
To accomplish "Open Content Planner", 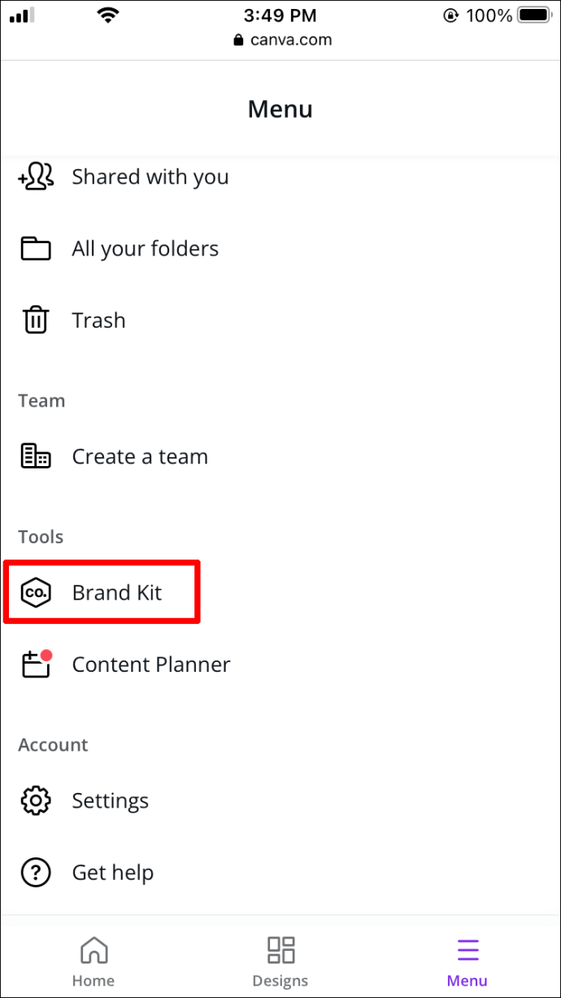I will [x=280, y=665].
